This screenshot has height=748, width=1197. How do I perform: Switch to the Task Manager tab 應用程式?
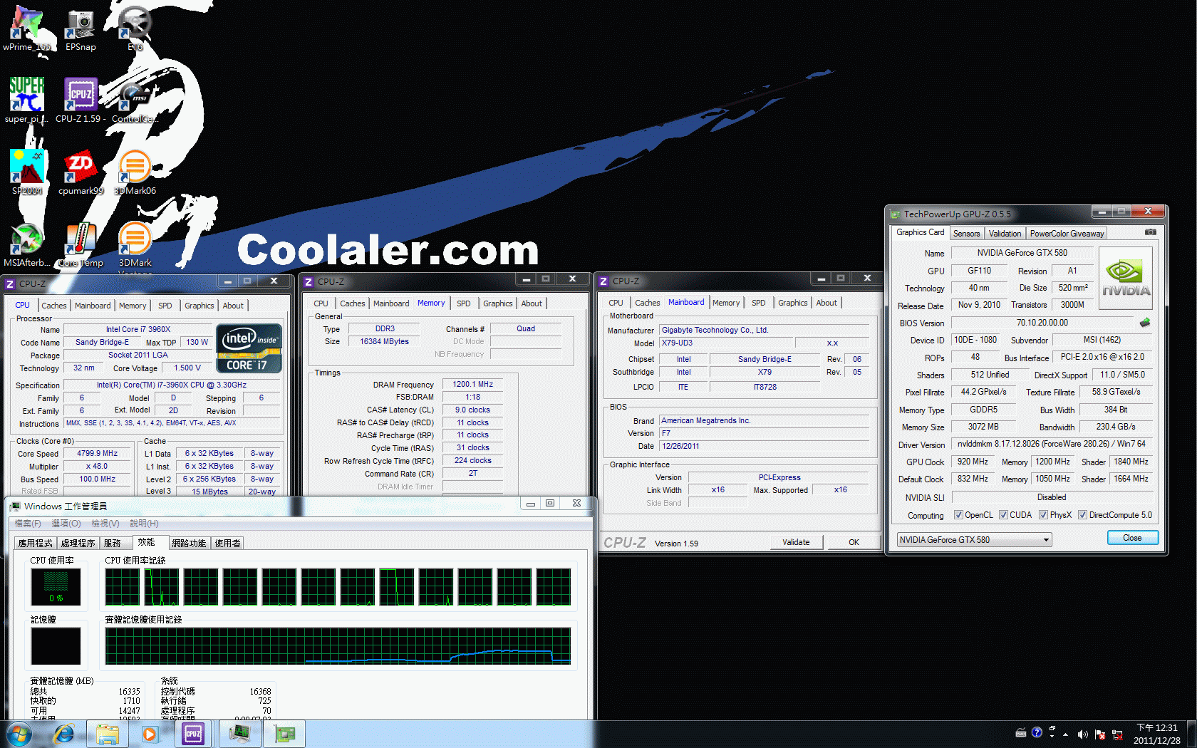pos(35,543)
